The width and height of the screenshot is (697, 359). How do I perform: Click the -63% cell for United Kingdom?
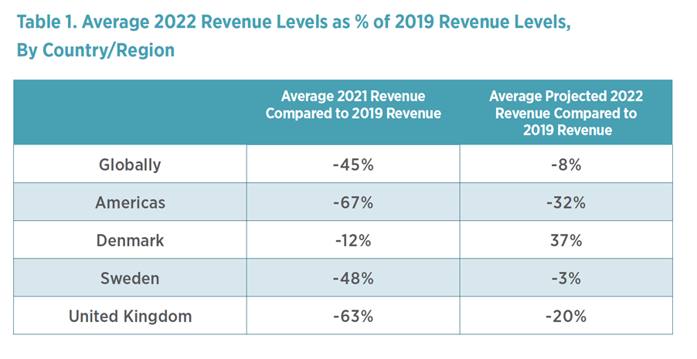click(x=353, y=317)
